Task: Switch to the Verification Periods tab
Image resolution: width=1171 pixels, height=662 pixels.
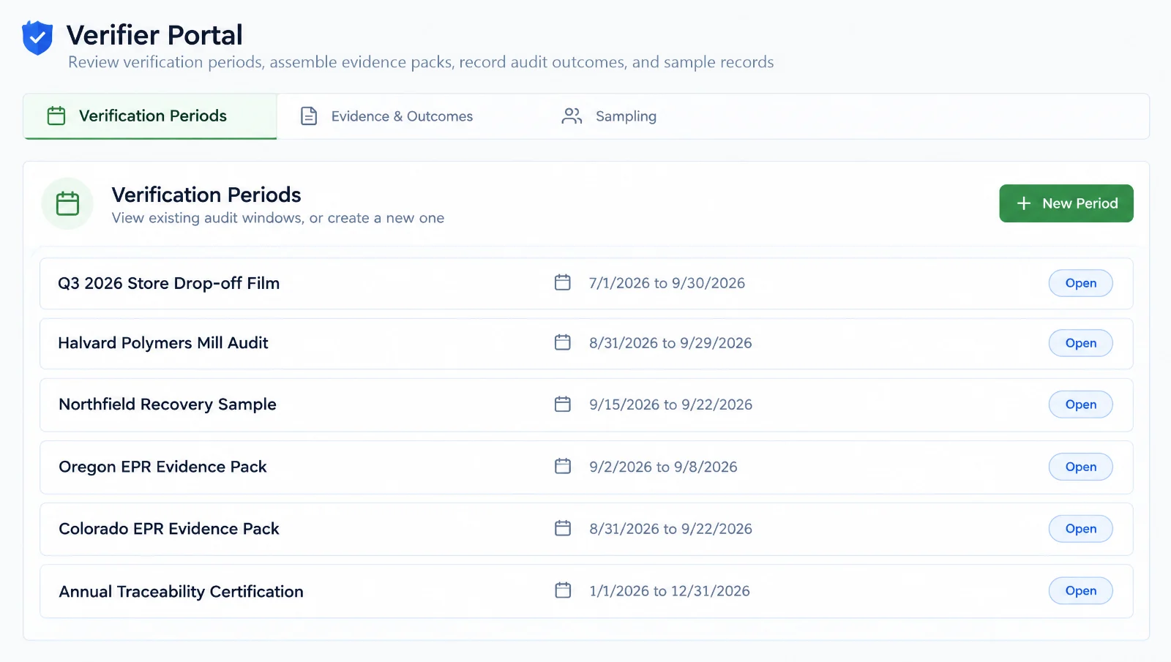Action: 150,116
